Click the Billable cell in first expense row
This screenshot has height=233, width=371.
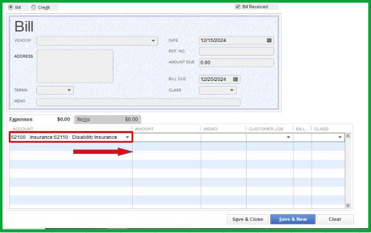[x=302, y=137]
